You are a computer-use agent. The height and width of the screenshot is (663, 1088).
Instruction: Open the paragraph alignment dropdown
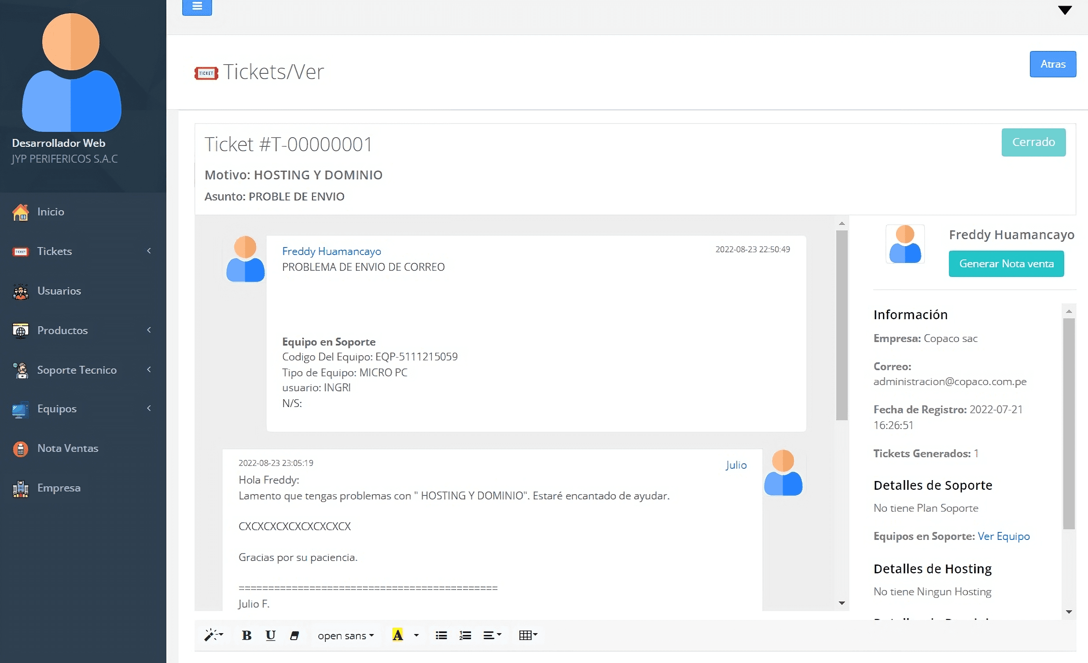[492, 635]
